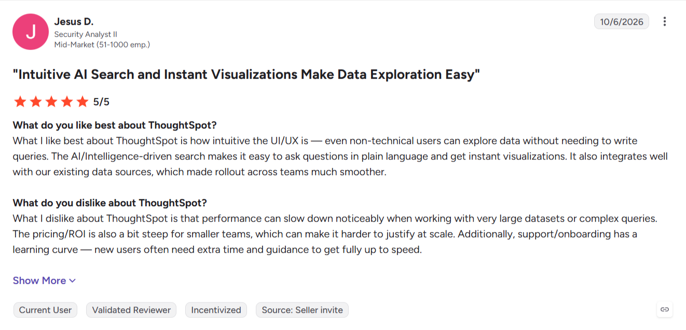This screenshot has width=686, height=330.
Task: Open the review title about Intuitive AI Search
Action: [x=246, y=75]
